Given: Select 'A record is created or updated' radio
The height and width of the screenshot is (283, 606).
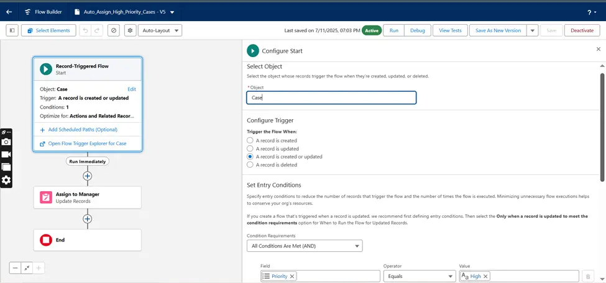Looking at the screenshot, I should pos(250,156).
